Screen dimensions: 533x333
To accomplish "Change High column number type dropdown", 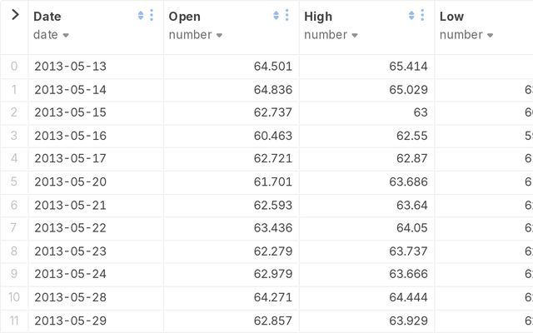I will coord(331,35).
